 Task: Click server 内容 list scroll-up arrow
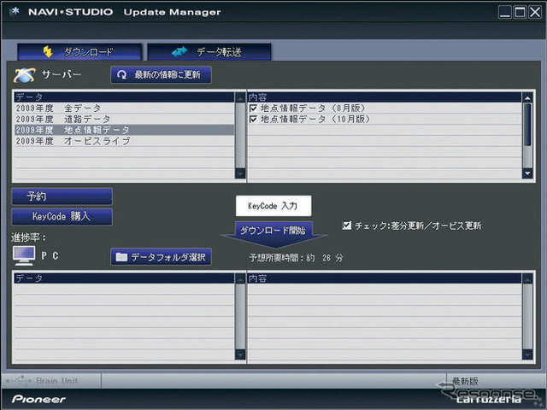pos(527,98)
